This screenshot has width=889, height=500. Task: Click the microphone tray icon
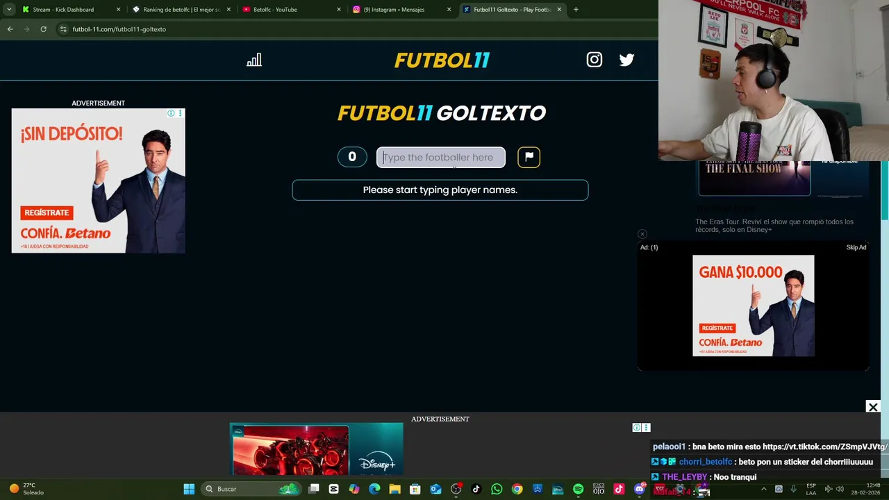click(793, 489)
